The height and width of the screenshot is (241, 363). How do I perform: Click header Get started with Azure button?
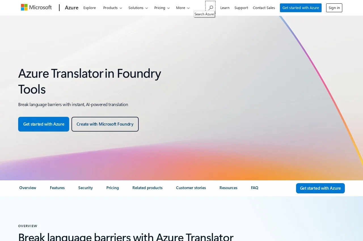click(301, 8)
